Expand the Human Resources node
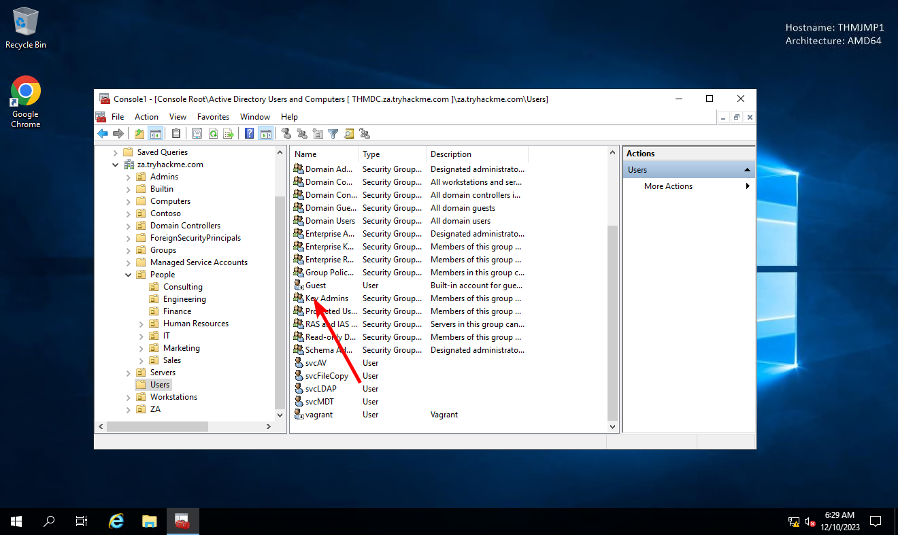 [x=141, y=324]
